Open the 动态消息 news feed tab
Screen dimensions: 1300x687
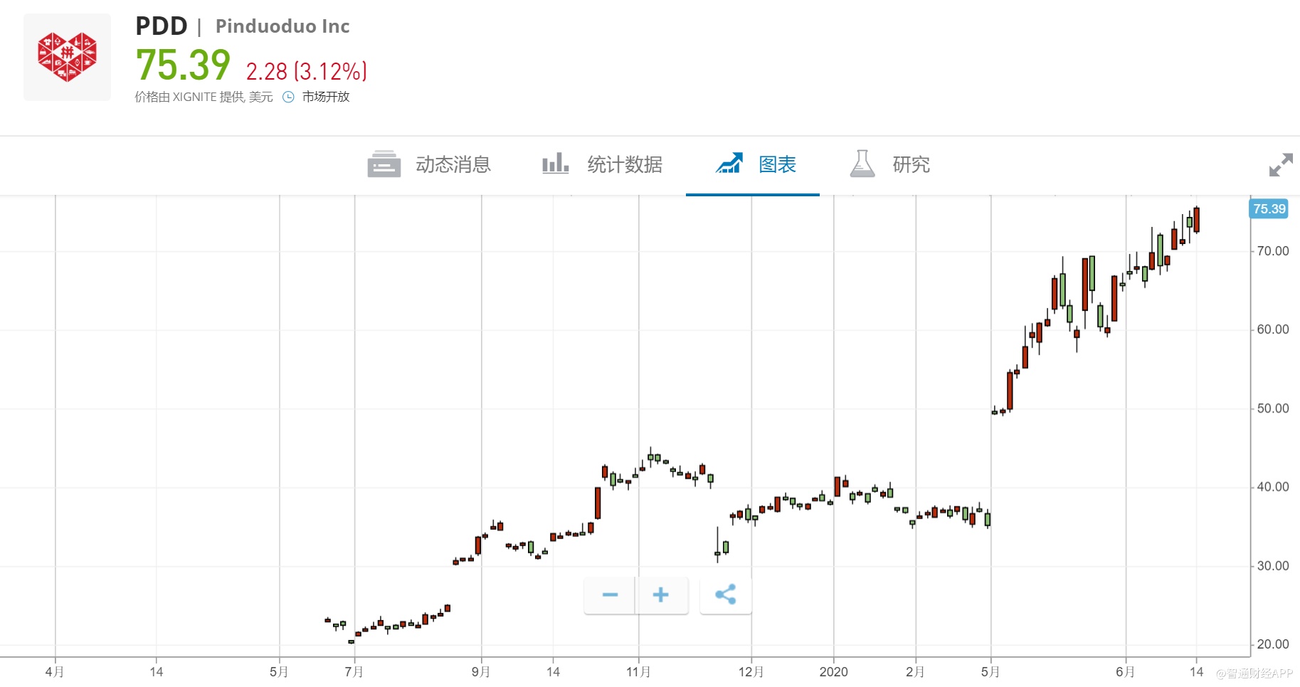click(453, 165)
